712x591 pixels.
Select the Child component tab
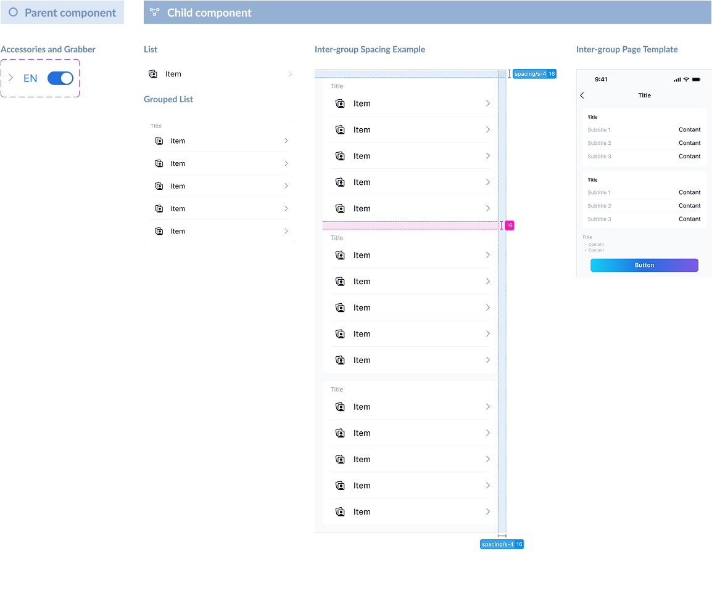pyautogui.click(x=427, y=12)
